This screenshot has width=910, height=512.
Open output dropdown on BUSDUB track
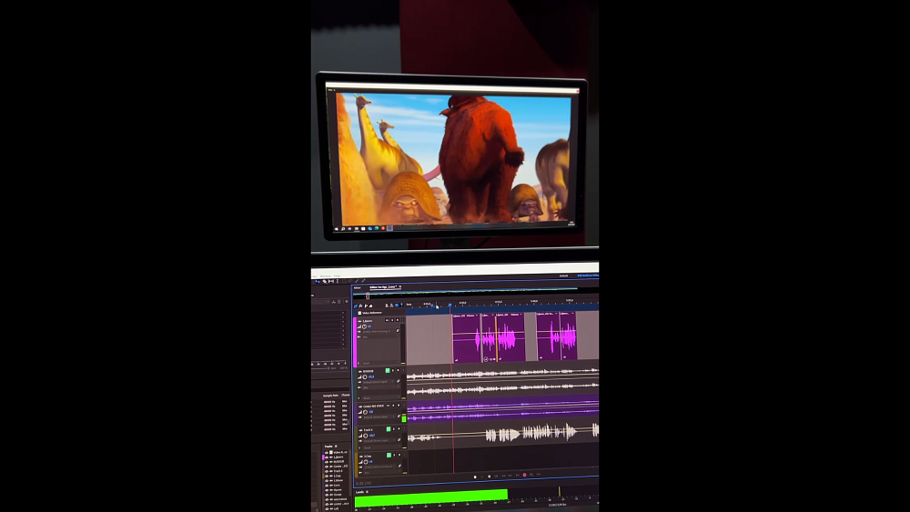click(x=380, y=387)
